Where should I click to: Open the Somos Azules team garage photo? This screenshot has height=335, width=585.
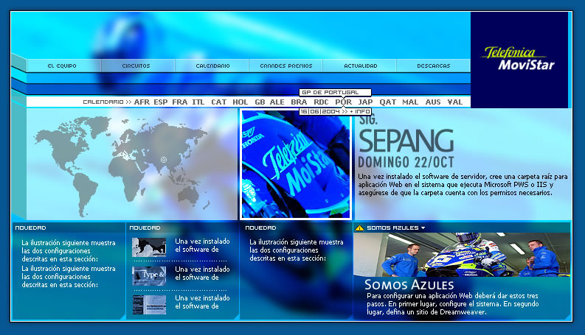point(462,255)
